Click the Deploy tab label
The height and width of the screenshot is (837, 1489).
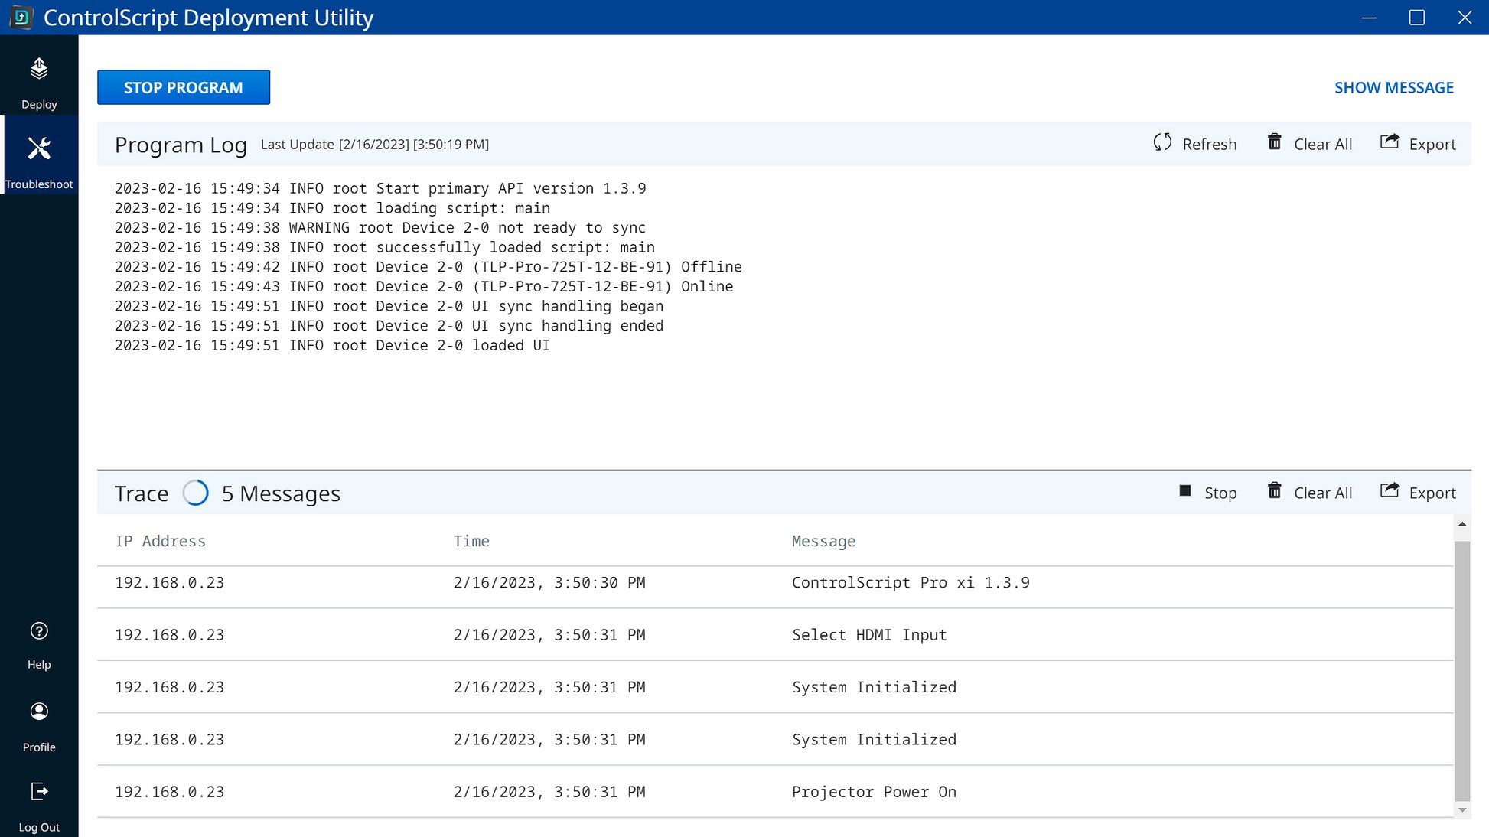click(x=39, y=104)
